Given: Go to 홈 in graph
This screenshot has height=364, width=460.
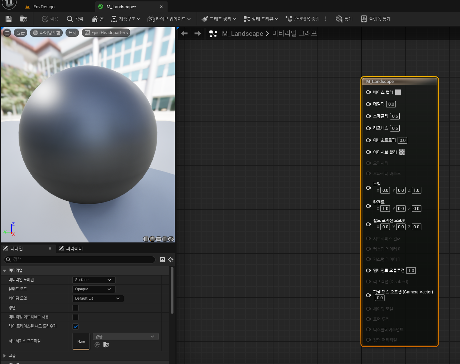Looking at the screenshot, I should coord(98,19).
